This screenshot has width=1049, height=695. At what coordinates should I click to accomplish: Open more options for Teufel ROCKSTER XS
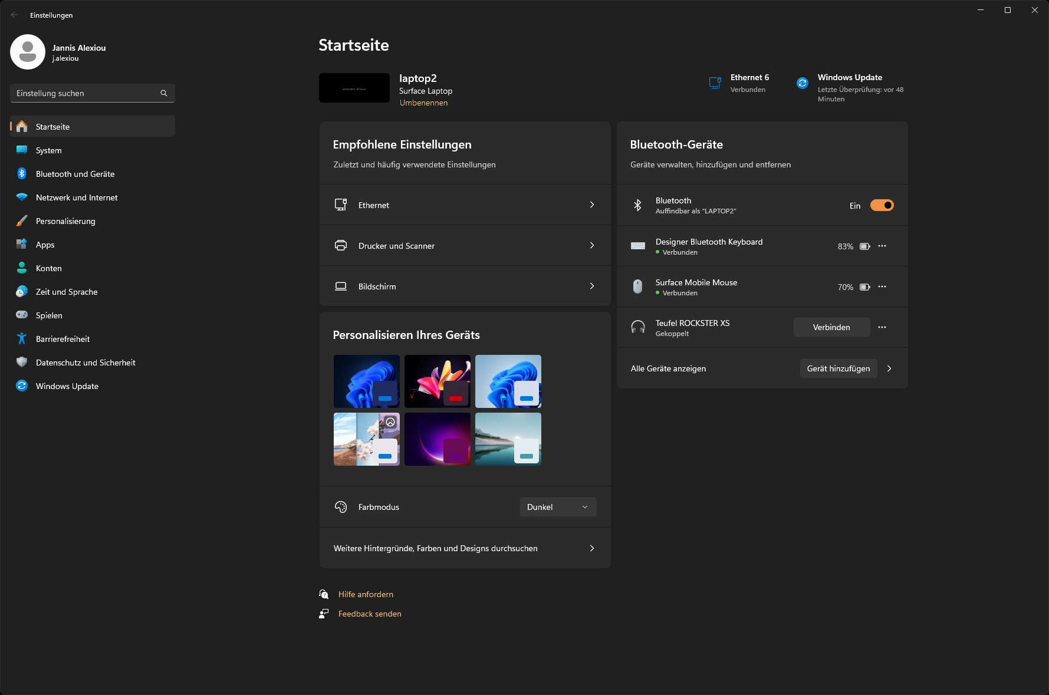pyautogui.click(x=882, y=327)
